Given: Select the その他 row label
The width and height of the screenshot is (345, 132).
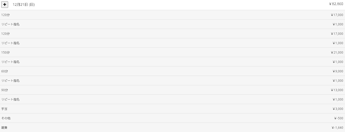Looking at the screenshot, I should pyautogui.click(x=6, y=118).
